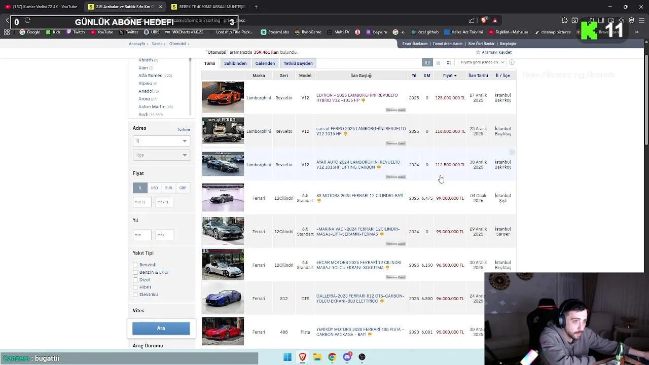Open Chrome from the taskbar
The height and width of the screenshot is (365, 649).
[332, 357]
